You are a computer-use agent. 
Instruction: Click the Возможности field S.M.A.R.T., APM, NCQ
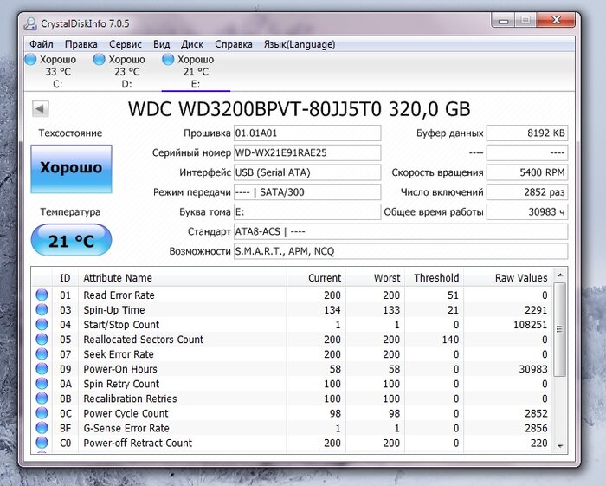[x=401, y=251]
